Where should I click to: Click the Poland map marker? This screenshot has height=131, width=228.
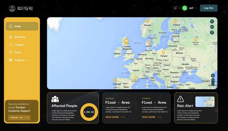point(163,52)
